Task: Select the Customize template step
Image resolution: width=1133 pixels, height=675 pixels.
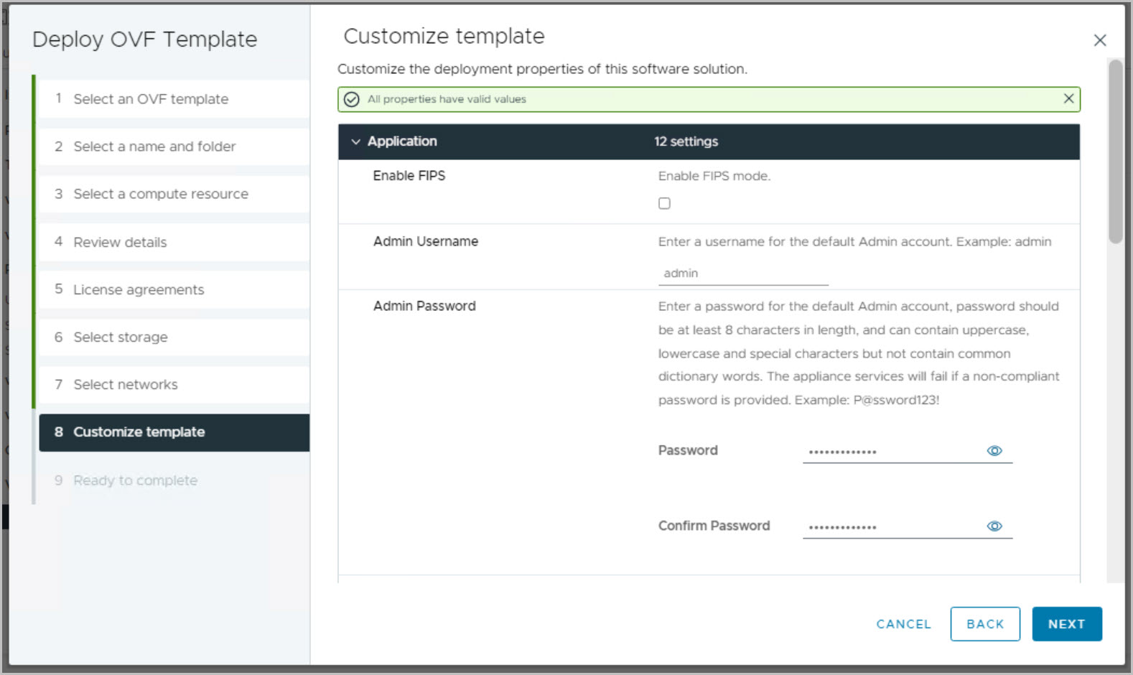Action: 139,432
